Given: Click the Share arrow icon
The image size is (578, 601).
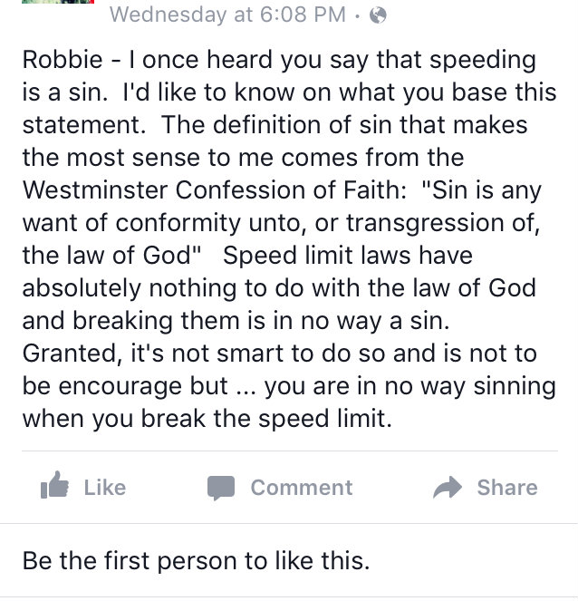Looking at the screenshot, I should [448, 487].
